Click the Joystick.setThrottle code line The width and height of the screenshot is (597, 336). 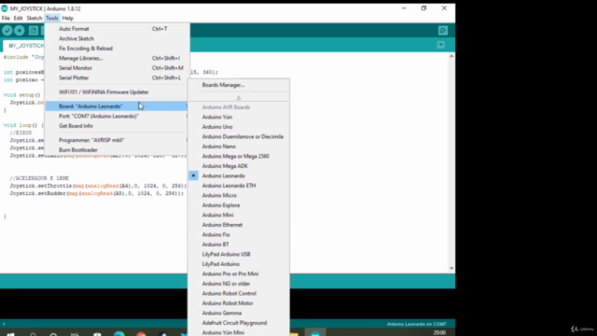(x=98, y=186)
